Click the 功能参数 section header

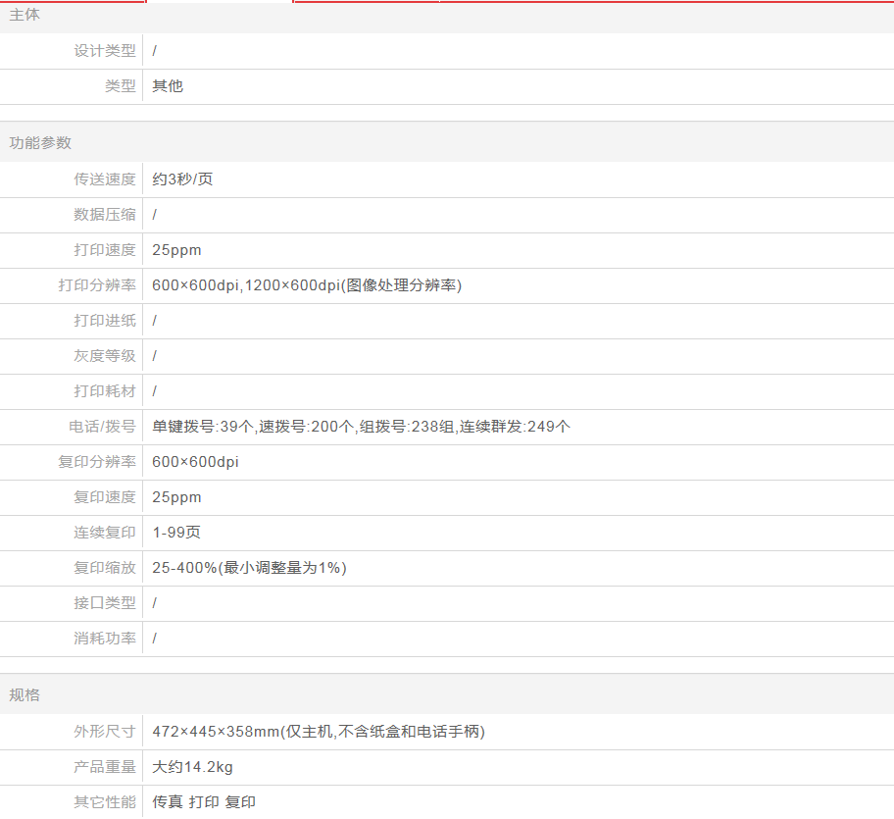click(x=40, y=143)
